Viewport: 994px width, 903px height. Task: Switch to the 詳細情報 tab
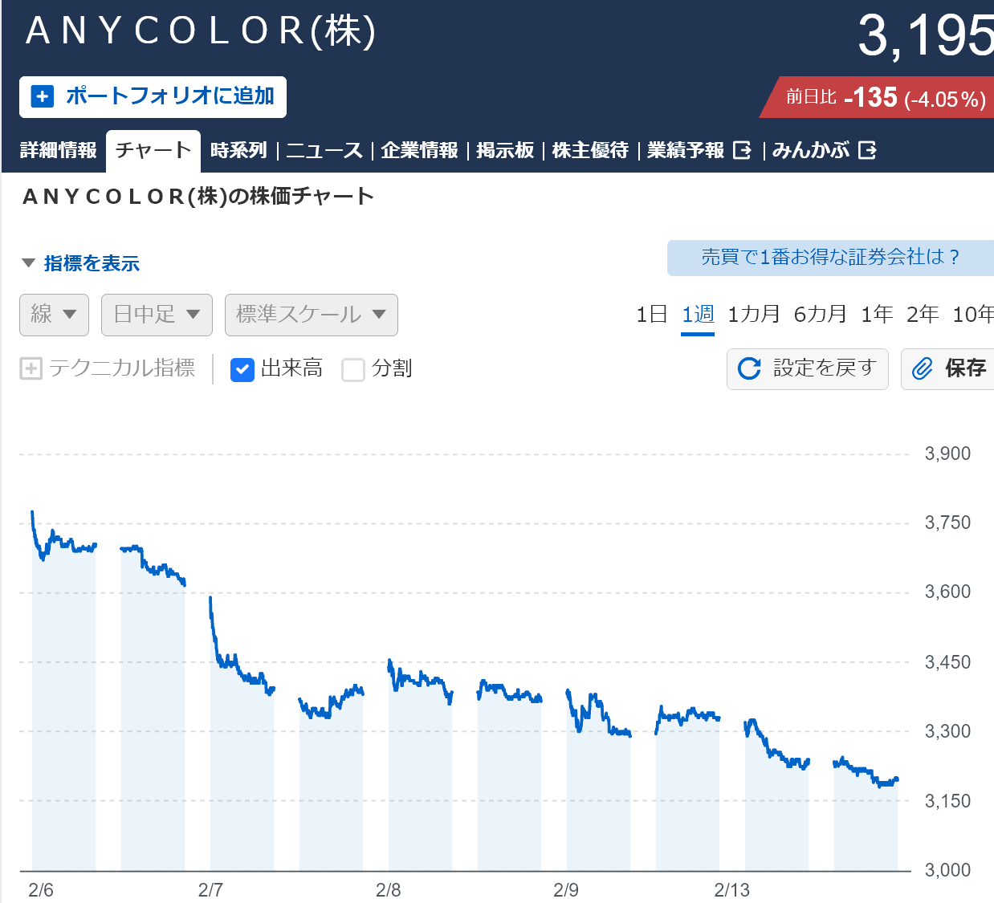click(58, 150)
